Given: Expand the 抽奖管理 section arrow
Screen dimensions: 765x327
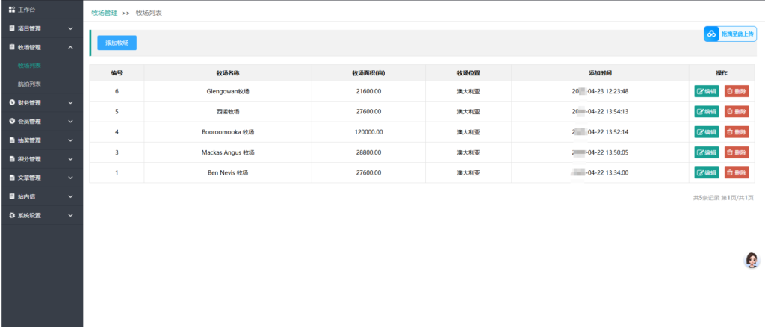Looking at the screenshot, I should (x=70, y=140).
